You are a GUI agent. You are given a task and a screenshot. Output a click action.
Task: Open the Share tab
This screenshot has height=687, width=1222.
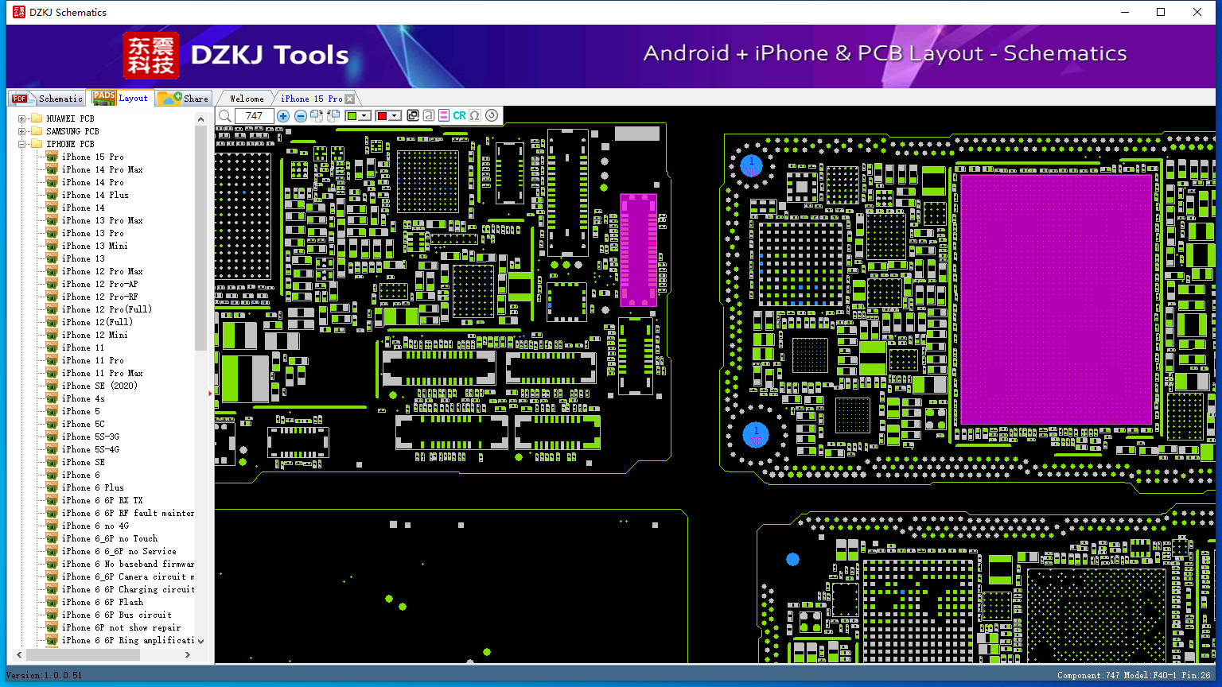pos(183,99)
